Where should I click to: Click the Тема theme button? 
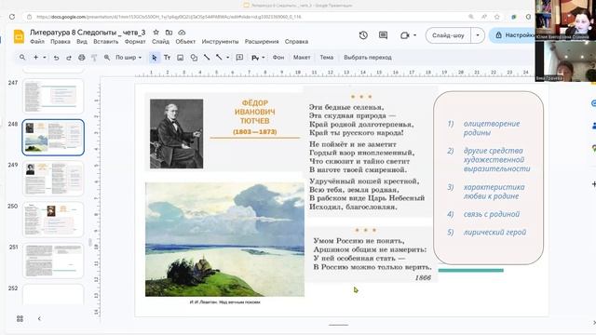[x=327, y=58]
